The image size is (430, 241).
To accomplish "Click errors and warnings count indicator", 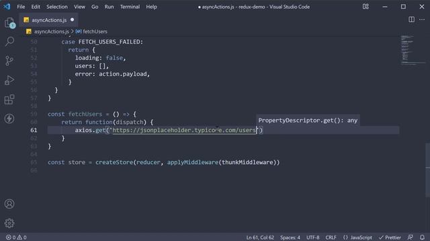I will coord(16,237).
